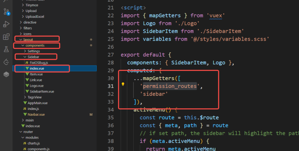Open Logo.vue file
Viewport: 299px width, 151px height.
point(37,86)
